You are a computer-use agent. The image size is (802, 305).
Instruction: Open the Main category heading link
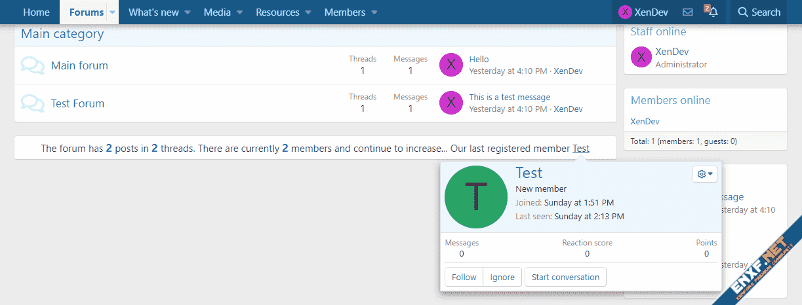pyautogui.click(x=62, y=33)
